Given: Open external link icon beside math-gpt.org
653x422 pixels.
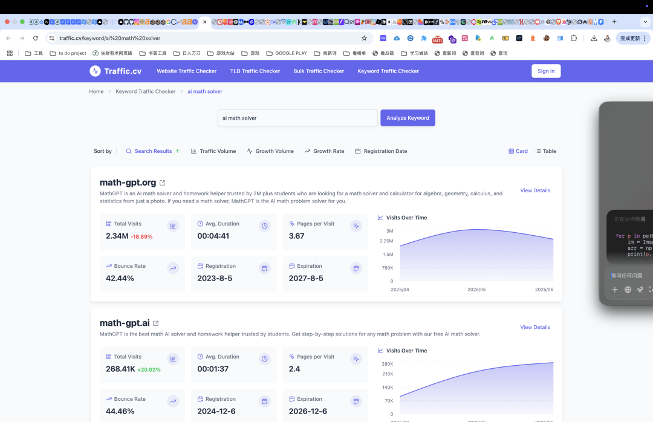Looking at the screenshot, I should click(x=163, y=183).
